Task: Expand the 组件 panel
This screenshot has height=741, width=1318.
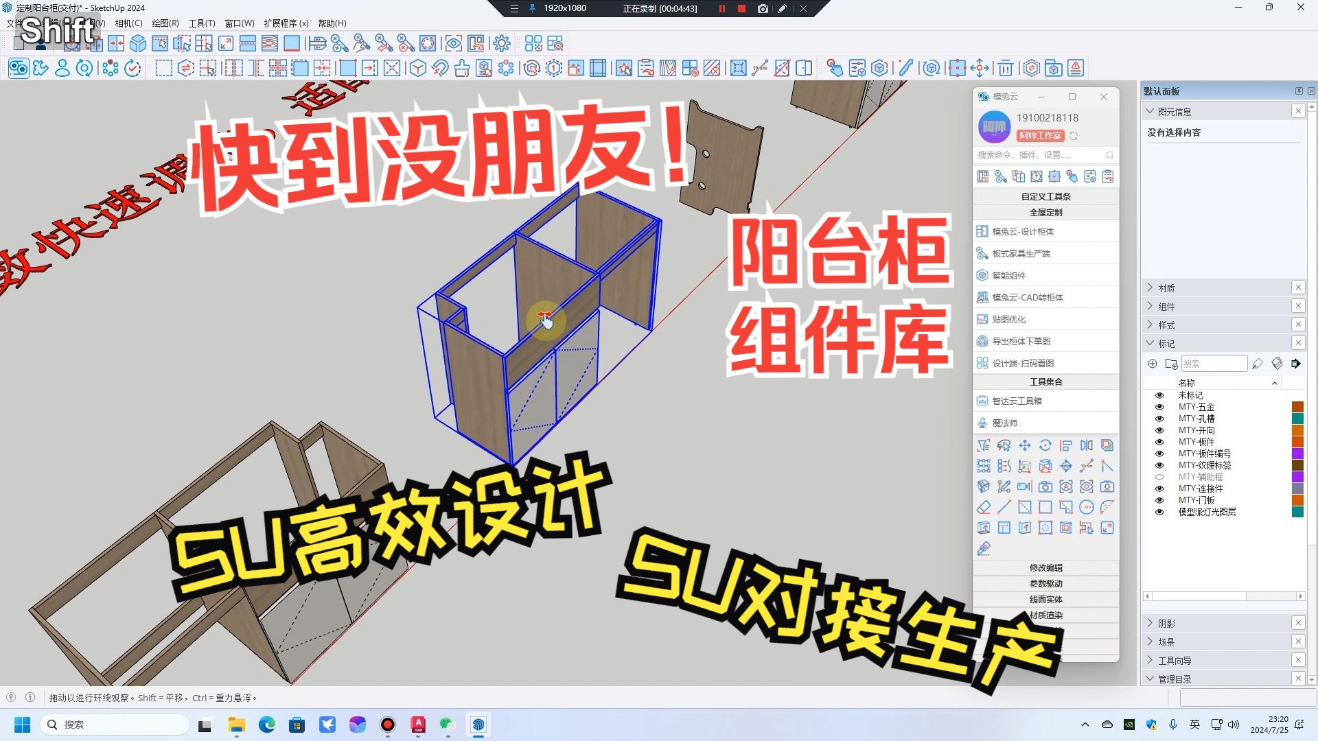Action: click(x=1150, y=306)
